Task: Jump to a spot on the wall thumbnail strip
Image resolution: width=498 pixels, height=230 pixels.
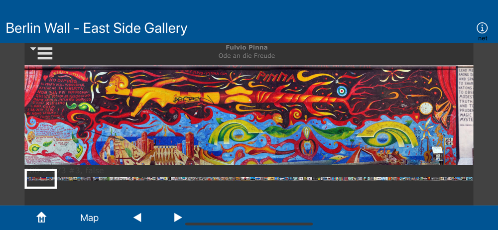Action: pos(265,179)
